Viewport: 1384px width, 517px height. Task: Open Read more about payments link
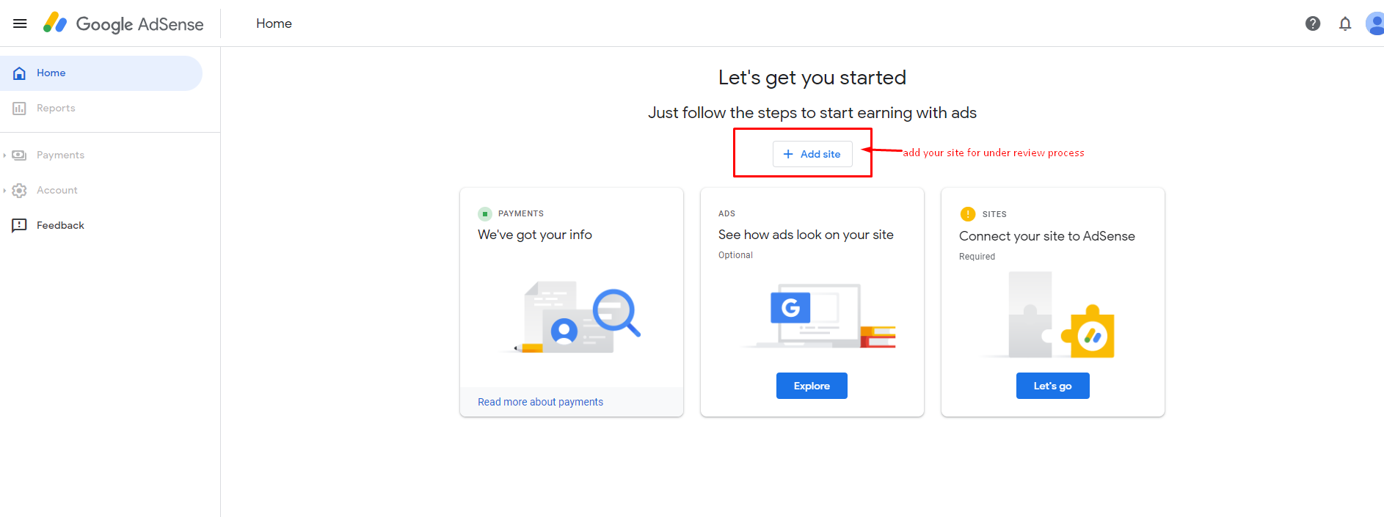[540, 401]
